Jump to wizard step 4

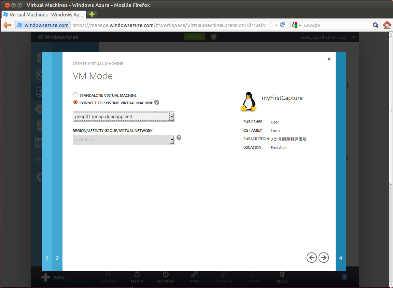(341, 258)
